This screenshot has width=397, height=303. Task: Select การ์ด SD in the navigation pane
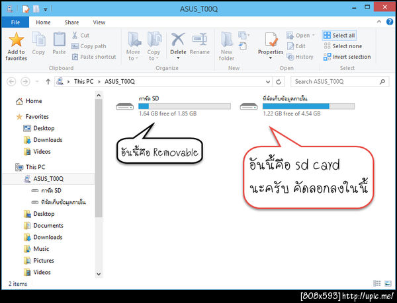coord(46,190)
